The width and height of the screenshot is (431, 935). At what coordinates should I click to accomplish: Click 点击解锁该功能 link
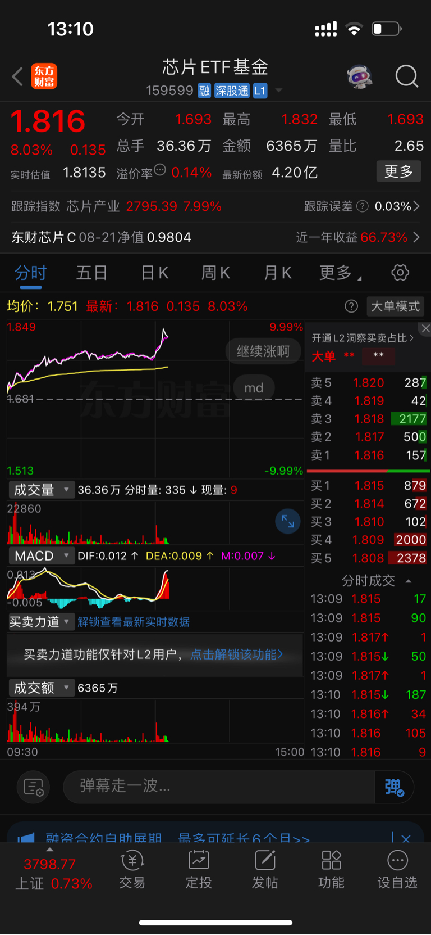[236, 654]
